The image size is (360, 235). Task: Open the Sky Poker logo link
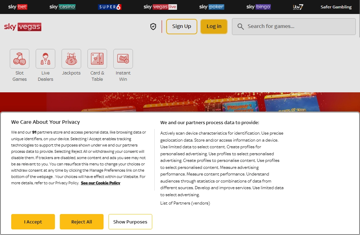[x=212, y=7]
